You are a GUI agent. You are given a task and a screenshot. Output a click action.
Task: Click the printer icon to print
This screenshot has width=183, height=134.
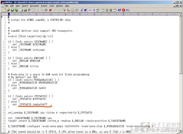coord(25,10)
